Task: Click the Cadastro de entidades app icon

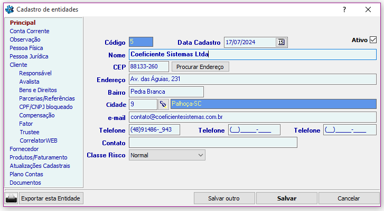Action: [10, 9]
